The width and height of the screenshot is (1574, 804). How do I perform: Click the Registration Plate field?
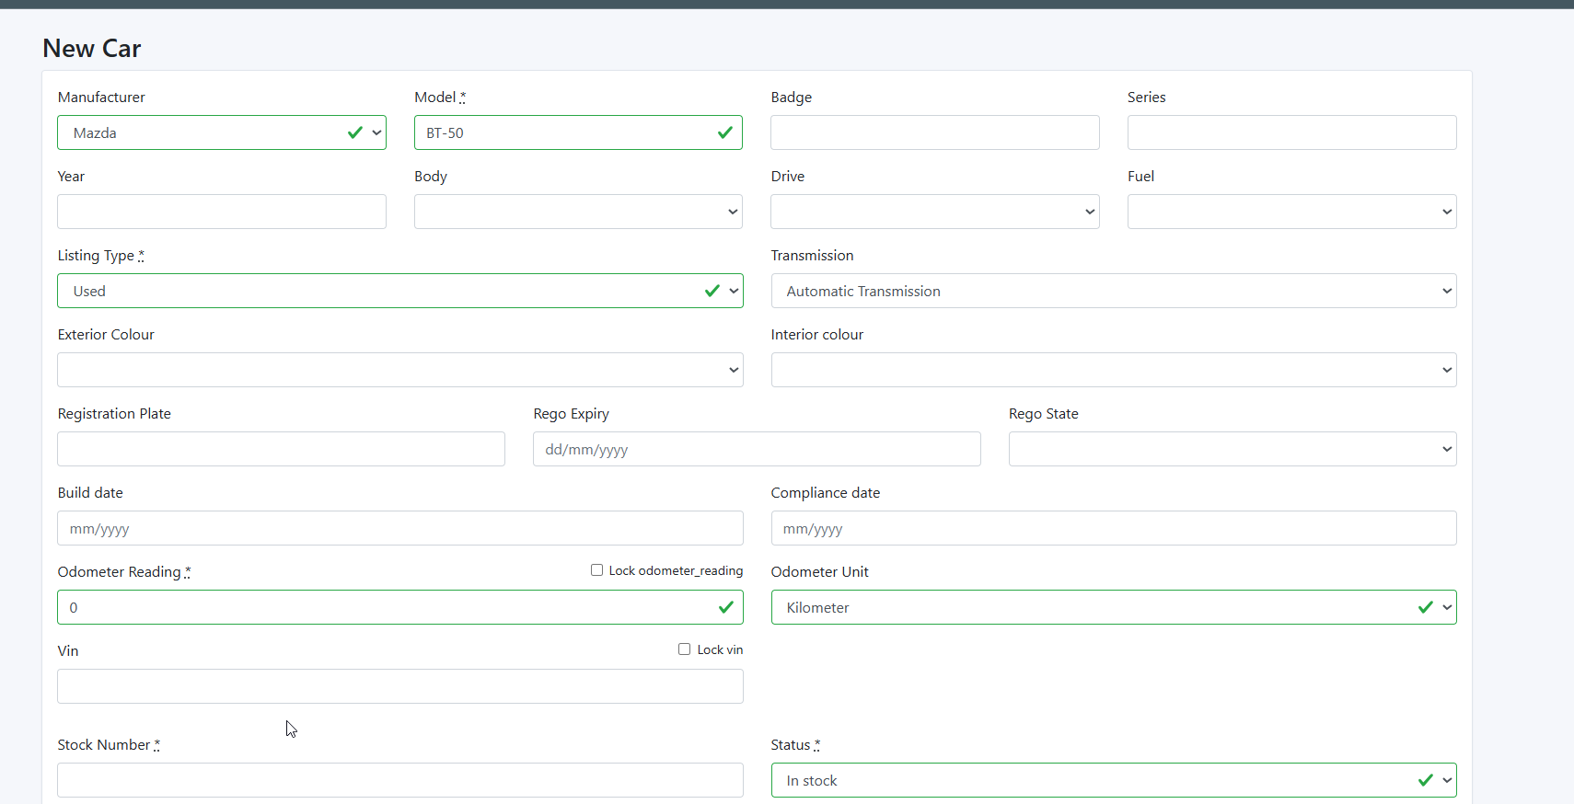[281, 449]
